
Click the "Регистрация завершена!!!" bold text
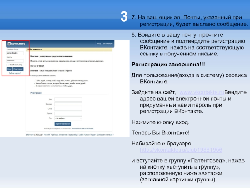[168, 65]
